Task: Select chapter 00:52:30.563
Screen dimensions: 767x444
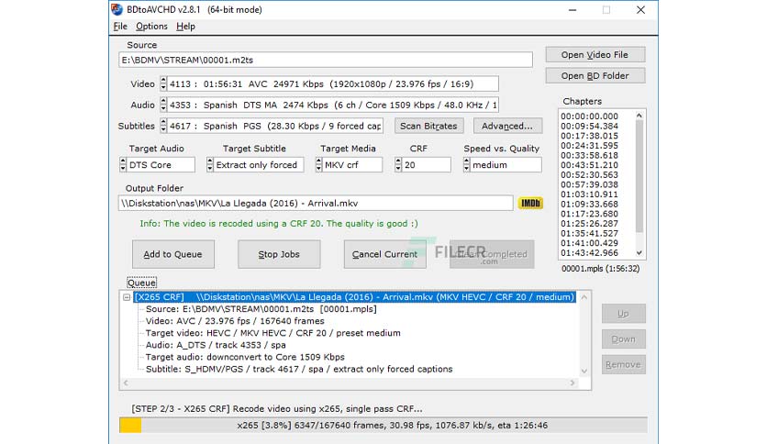Action: (589, 175)
